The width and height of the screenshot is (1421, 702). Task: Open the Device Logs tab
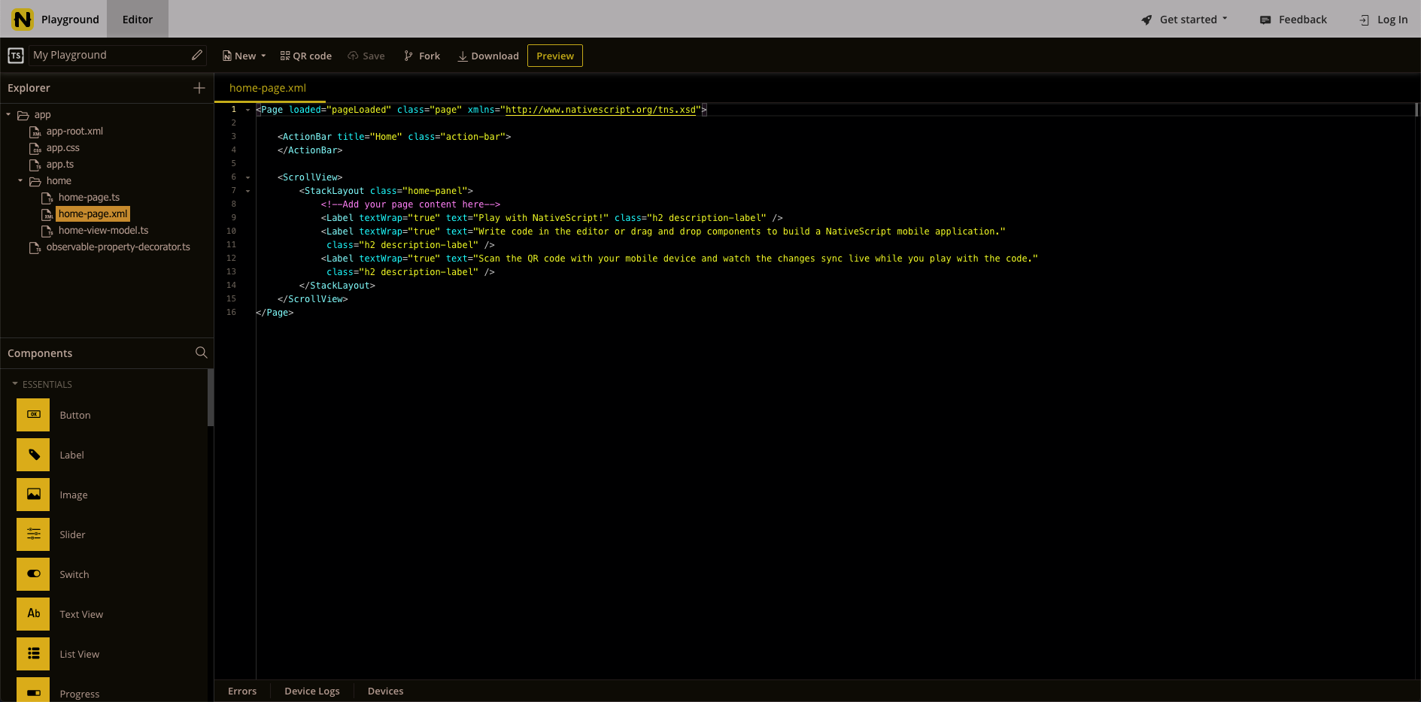coord(312,691)
